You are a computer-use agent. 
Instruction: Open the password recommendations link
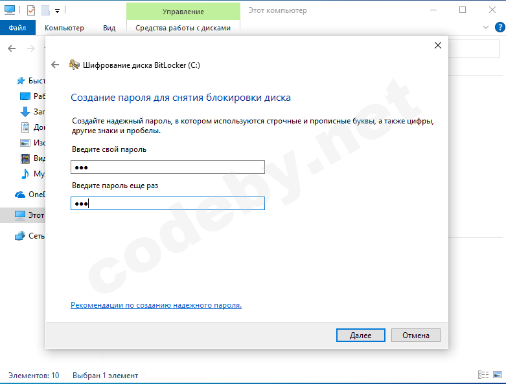coord(156,305)
